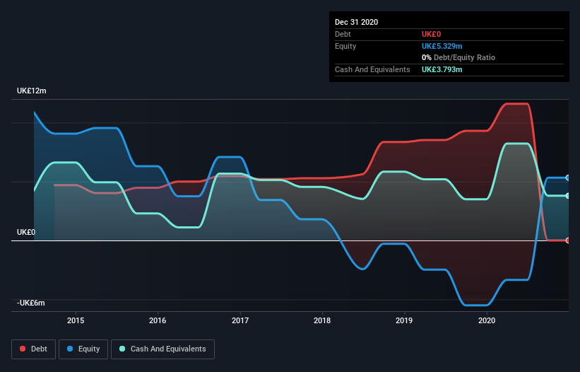Click the Equity row label in tooltip

coord(345,46)
